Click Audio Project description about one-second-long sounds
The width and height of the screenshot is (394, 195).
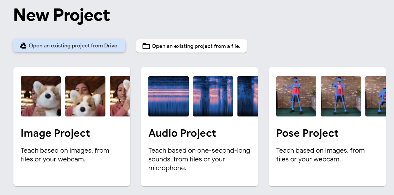[199, 159]
